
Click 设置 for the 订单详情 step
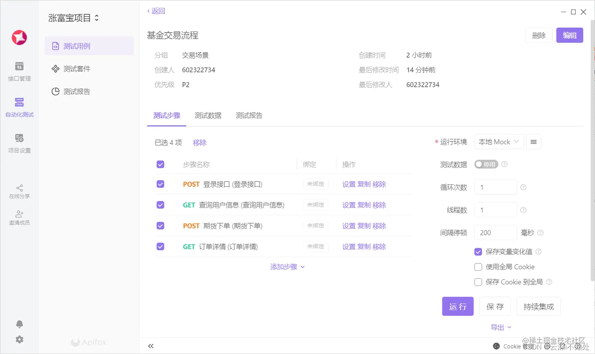point(349,247)
